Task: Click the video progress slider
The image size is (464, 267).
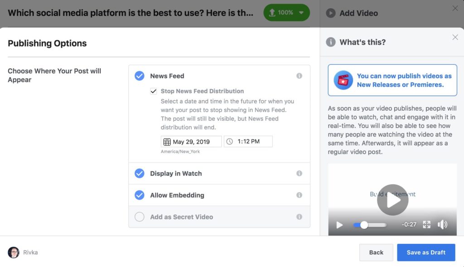Action: pyautogui.click(x=370, y=225)
